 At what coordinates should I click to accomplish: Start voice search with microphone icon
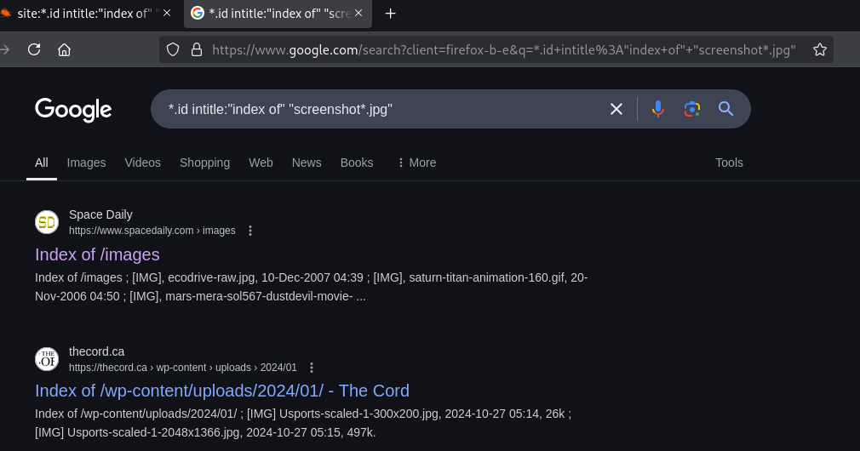[657, 109]
